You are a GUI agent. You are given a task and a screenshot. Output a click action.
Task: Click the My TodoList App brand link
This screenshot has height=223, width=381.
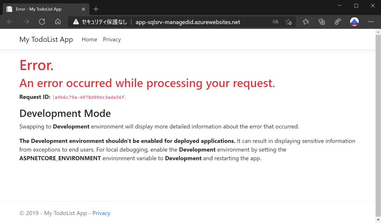(x=46, y=40)
